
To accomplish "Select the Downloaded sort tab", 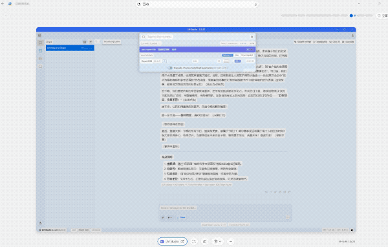I will (x=247, y=55).
